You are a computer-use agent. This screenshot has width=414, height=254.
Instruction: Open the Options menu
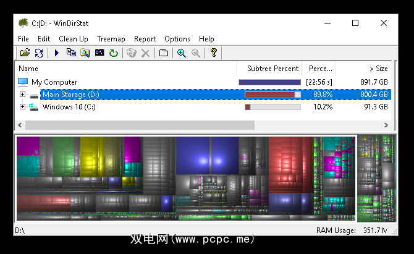[x=177, y=39]
